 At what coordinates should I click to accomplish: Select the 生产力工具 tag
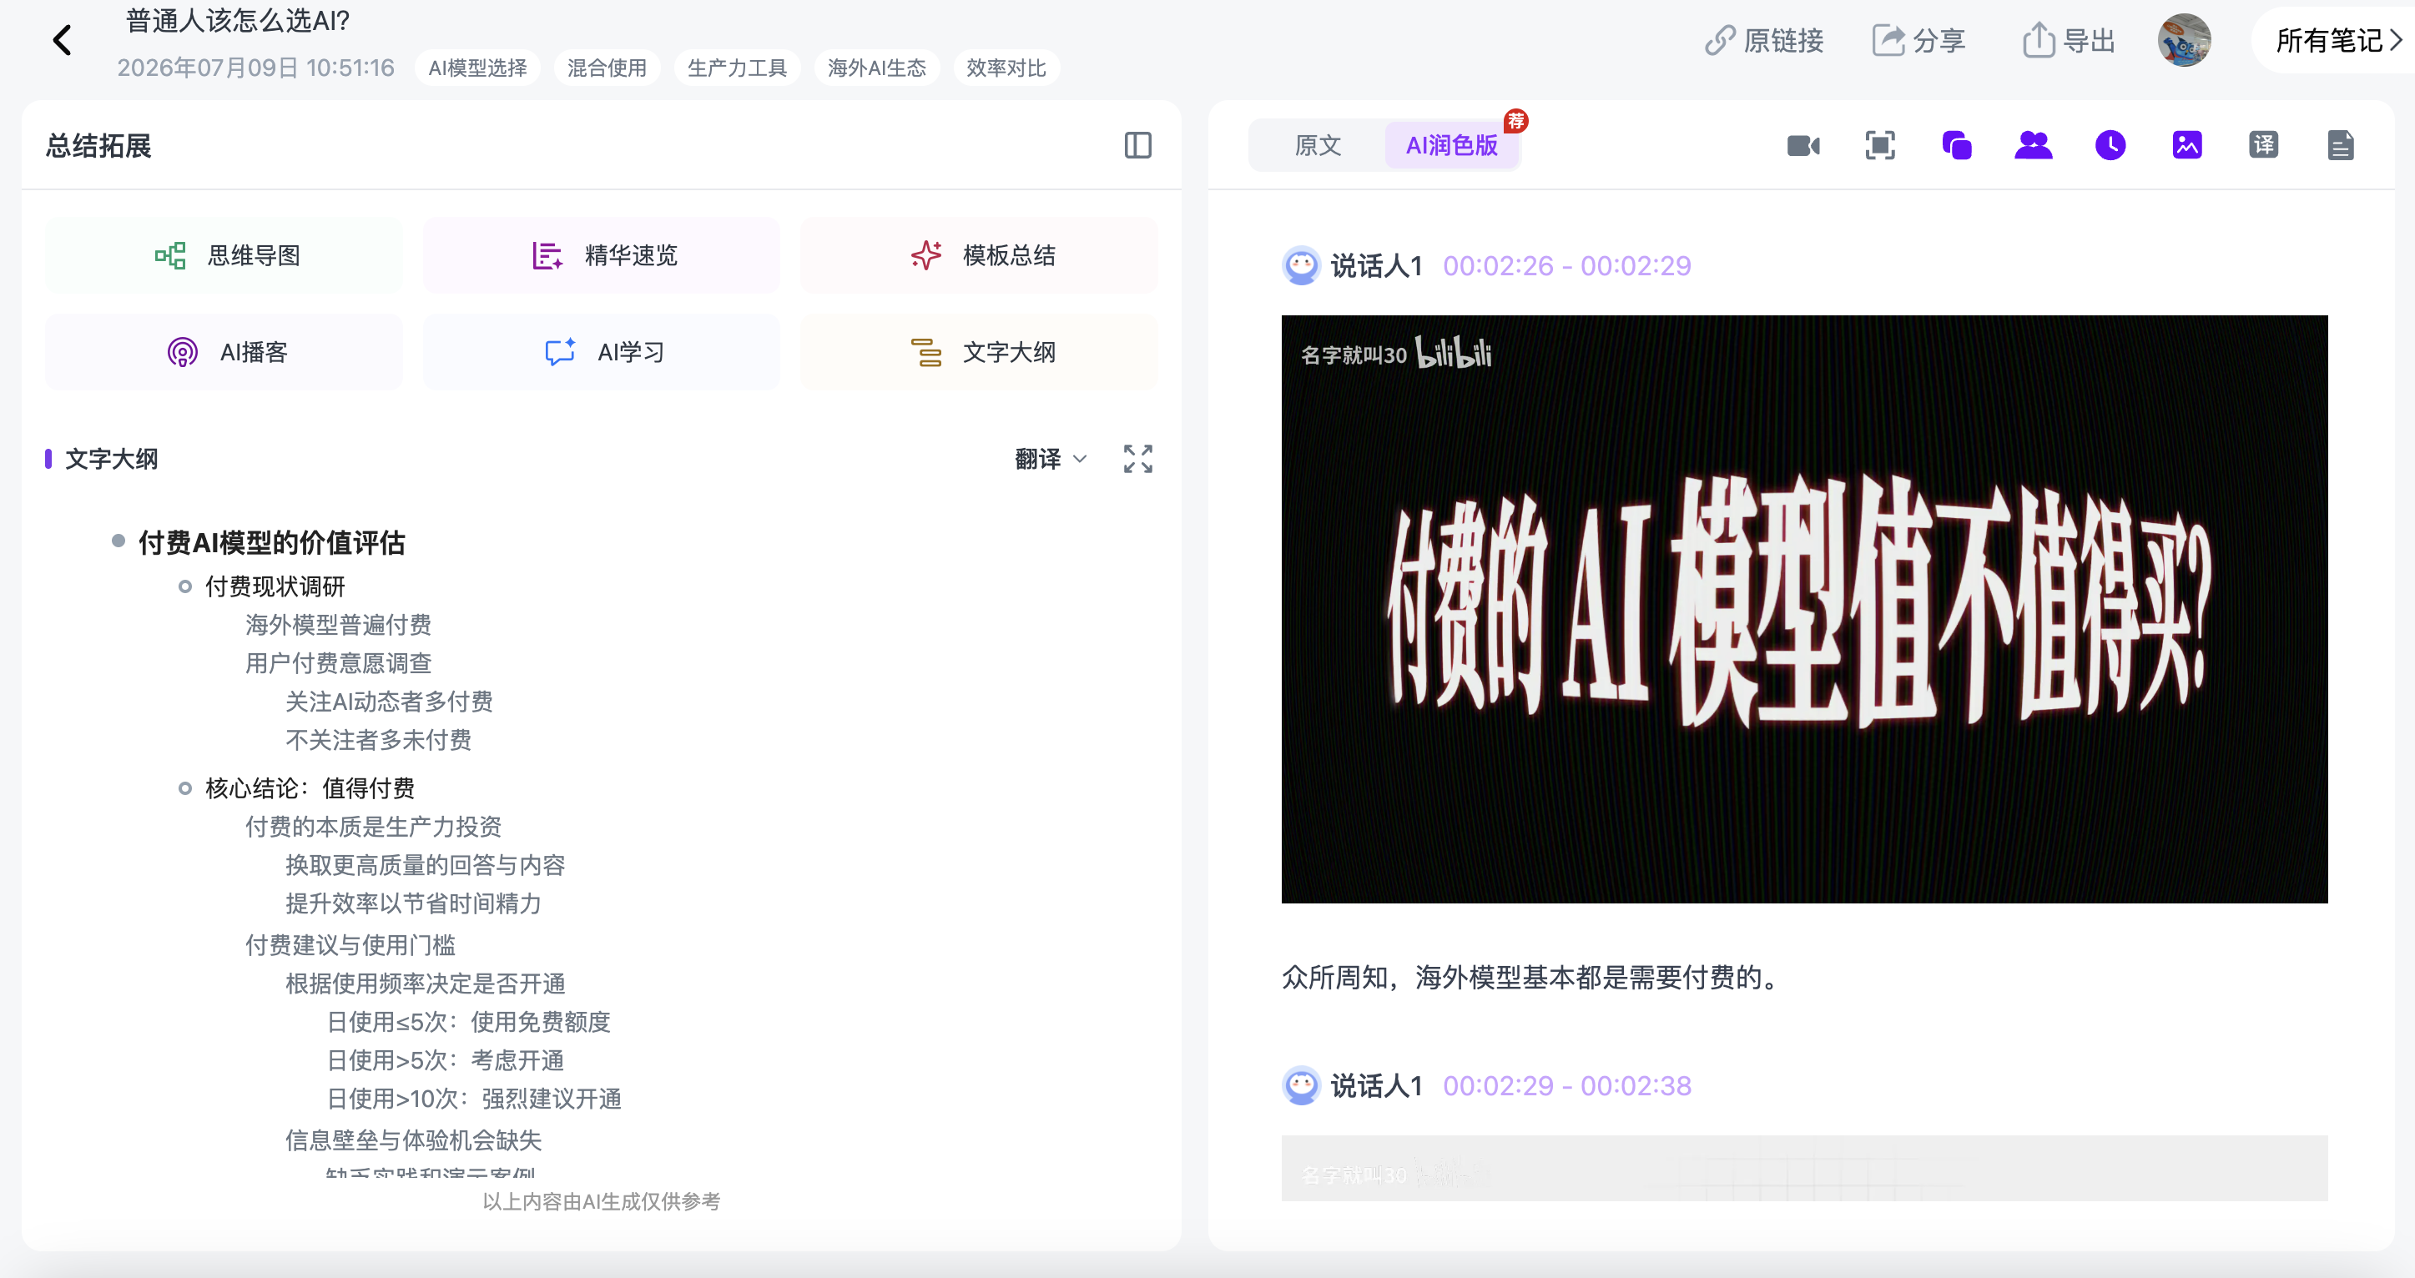point(737,68)
